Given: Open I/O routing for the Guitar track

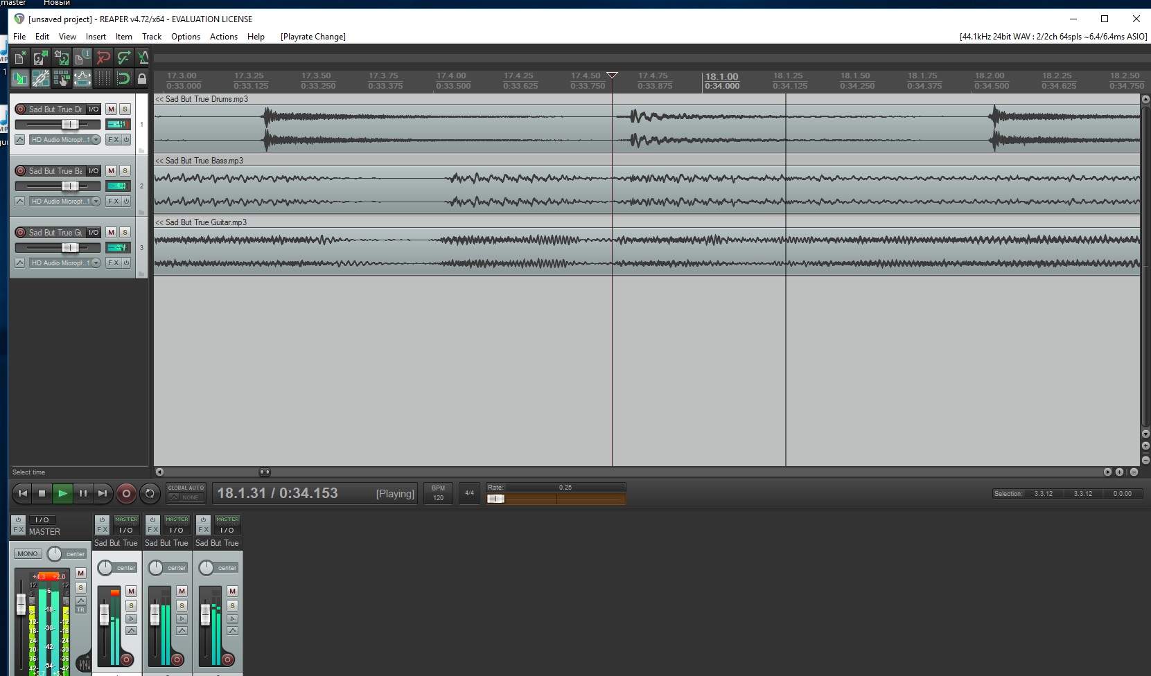Looking at the screenshot, I should [94, 233].
